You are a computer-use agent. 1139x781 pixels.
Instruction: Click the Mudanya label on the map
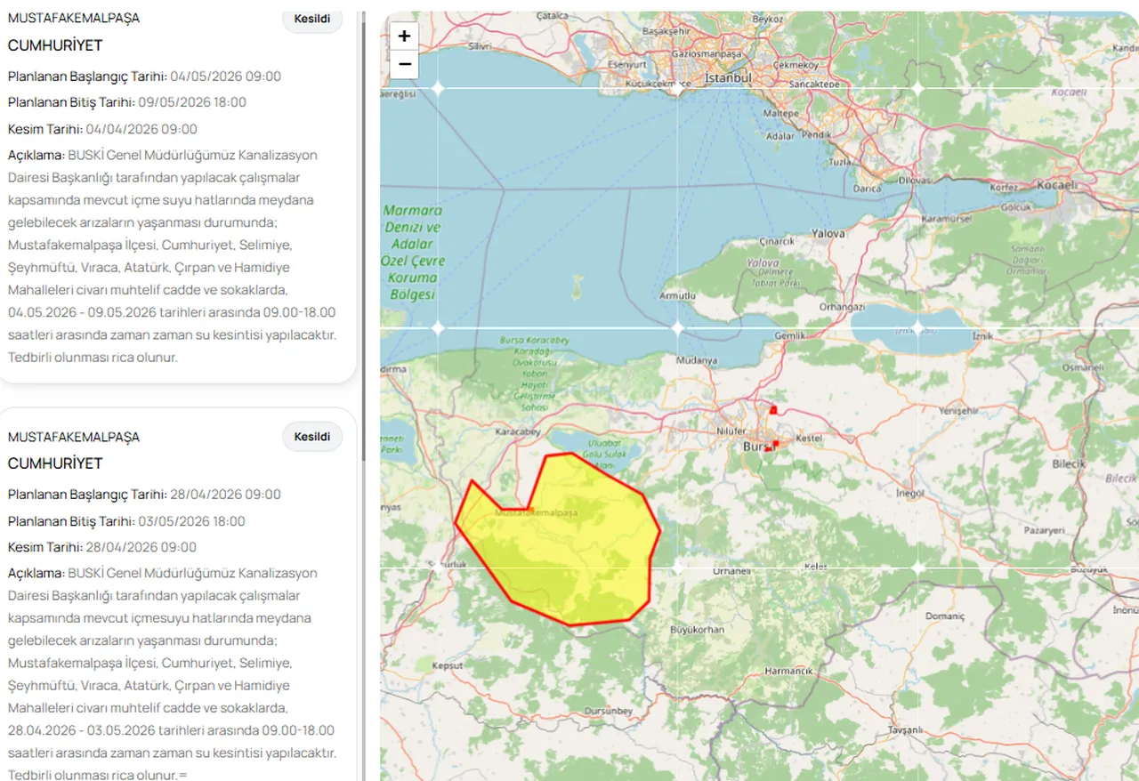[697, 361]
